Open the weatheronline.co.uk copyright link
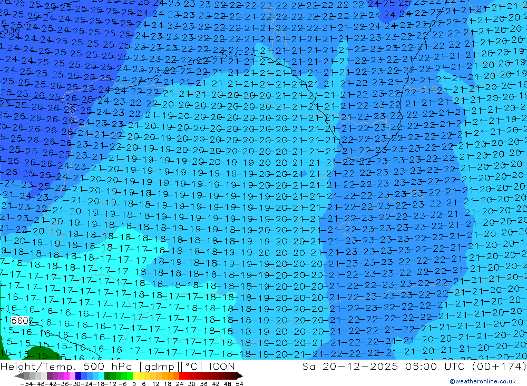The image size is (527, 386). click(483, 381)
